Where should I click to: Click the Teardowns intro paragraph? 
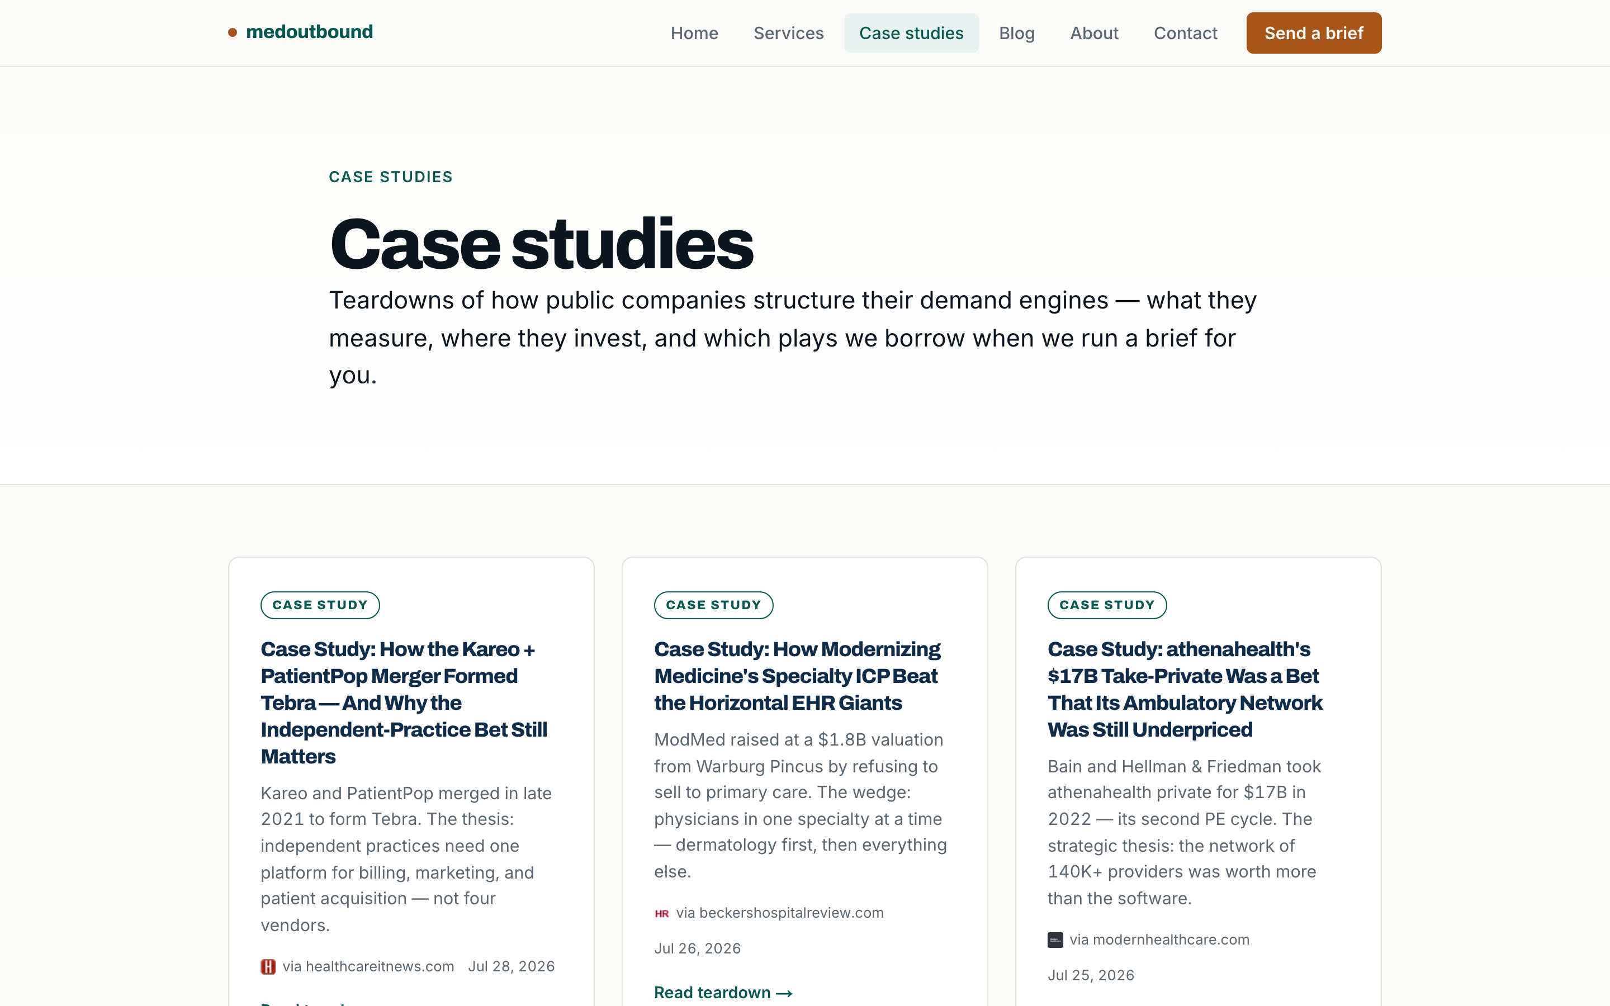point(792,338)
